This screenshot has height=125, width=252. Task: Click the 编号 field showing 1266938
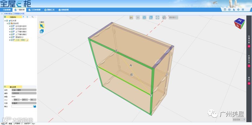[x=24, y=93]
